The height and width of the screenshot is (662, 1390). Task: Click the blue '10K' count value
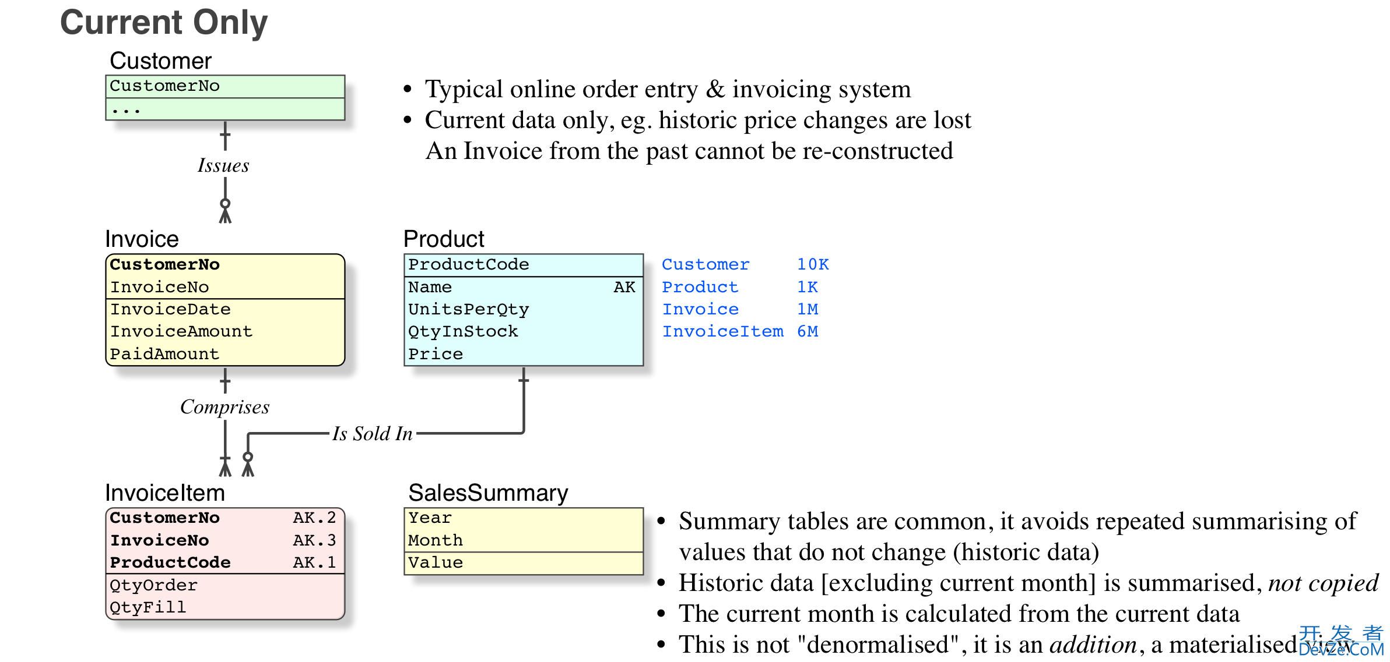pyautogui.click(x=813, y=265)
